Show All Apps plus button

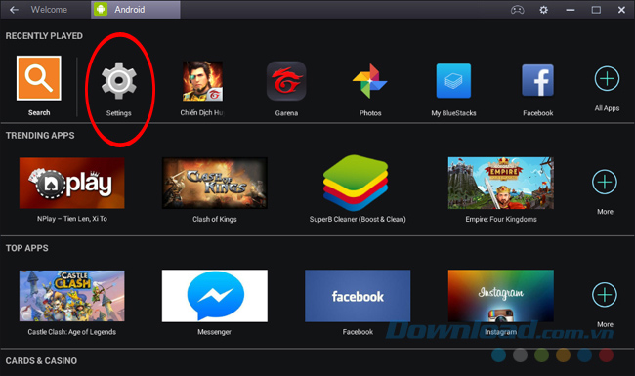click(x=607, y=78)
